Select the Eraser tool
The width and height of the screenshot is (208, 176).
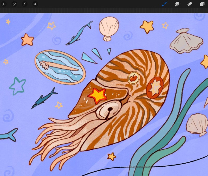(x=190, y=4)
